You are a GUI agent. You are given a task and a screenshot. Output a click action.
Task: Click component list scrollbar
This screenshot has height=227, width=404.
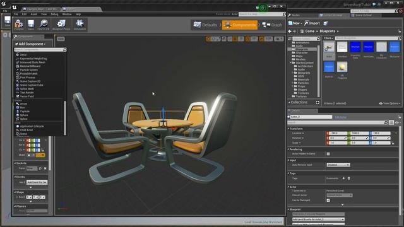65,117
